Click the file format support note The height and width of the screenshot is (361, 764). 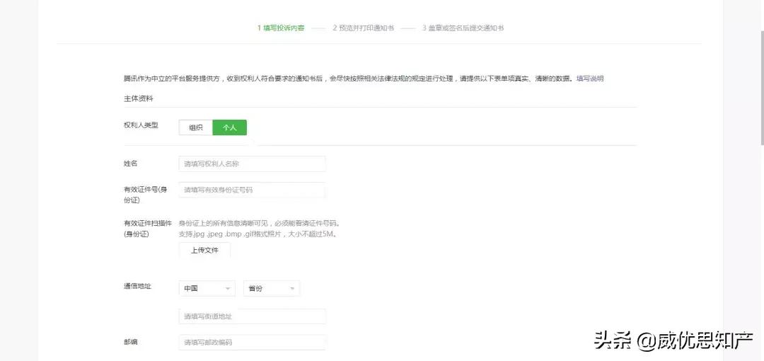click(x=258, y=234)
